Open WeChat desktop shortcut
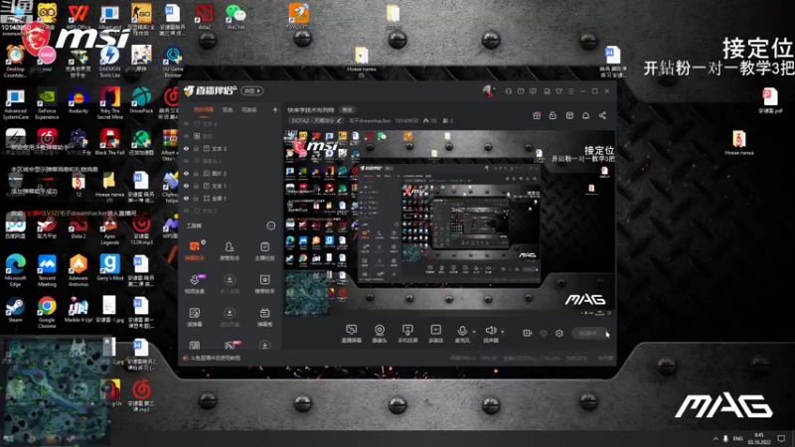This screenshot has height=447, width=795. pyautogui.click(x=236, y=16)
